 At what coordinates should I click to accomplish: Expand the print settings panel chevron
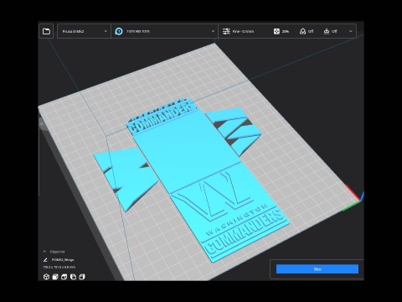tap(351, 31)
